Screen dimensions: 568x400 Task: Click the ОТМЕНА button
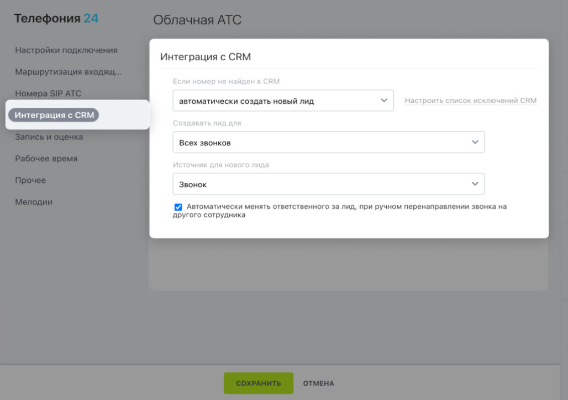pos(318,383)
